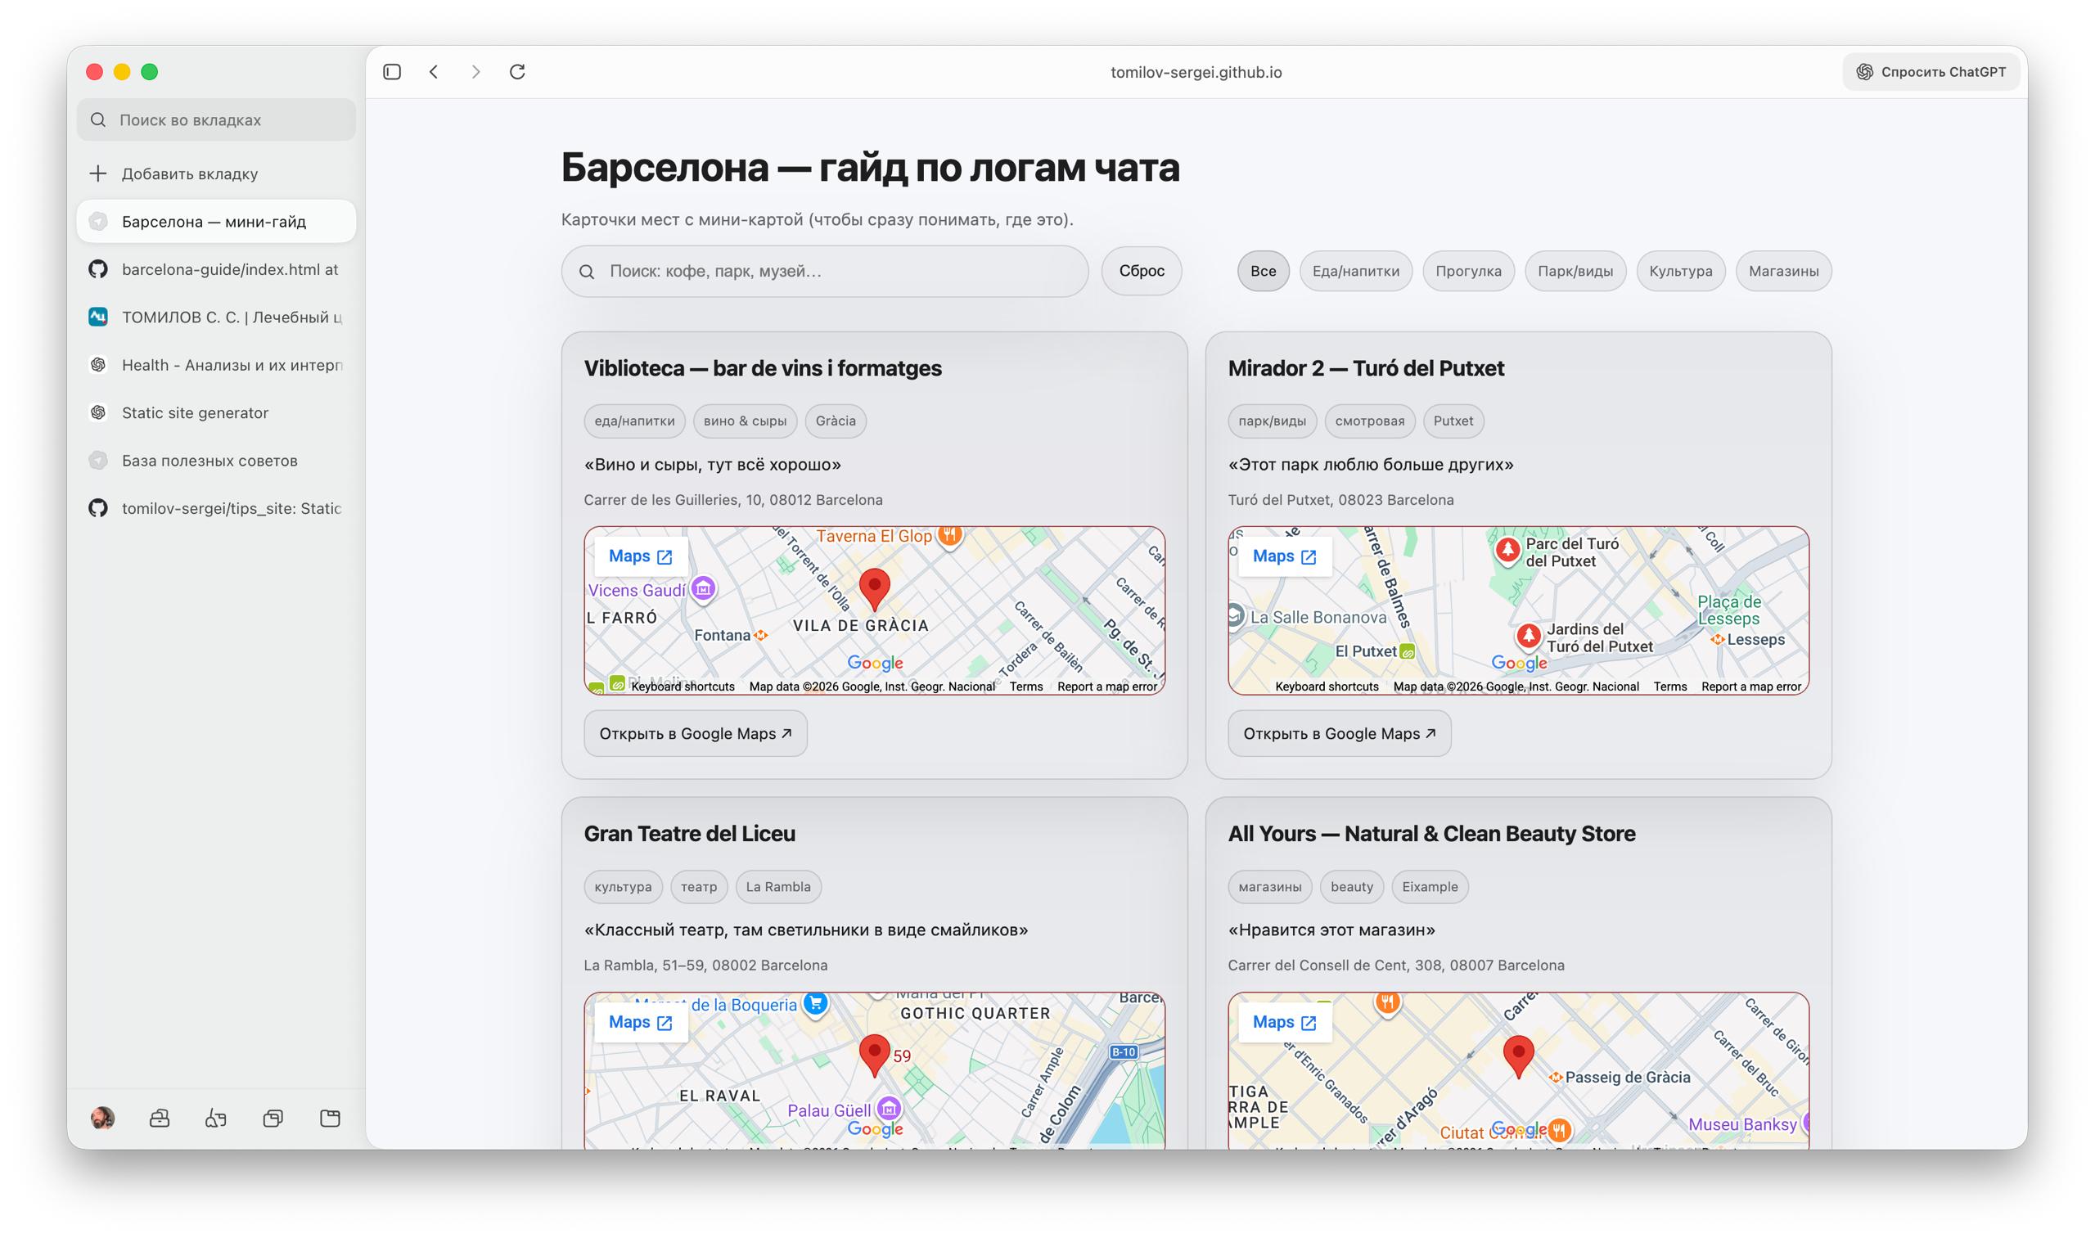
Task: Click the red pin on the Viblioteca map
Action: (x=874, y=587)
